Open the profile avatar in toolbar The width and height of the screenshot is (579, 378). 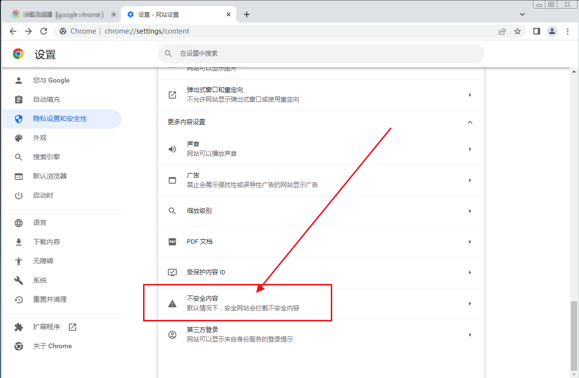click(x=552, y=31)
